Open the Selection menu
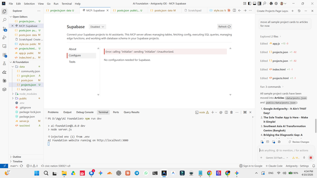 (x=29, y=3)
